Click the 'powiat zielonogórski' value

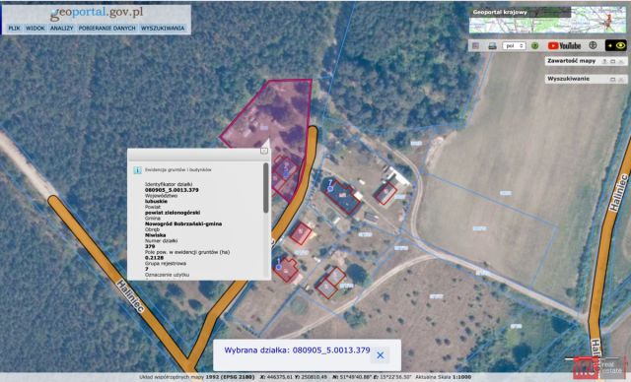[x=173, y=213]
